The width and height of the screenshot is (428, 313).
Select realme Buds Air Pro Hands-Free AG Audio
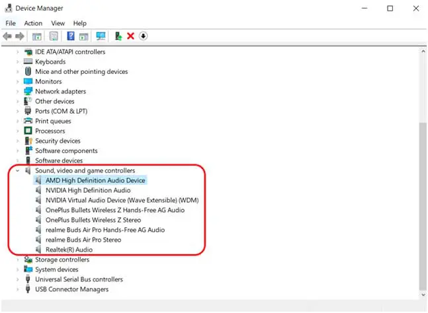(x=105, y=230)
